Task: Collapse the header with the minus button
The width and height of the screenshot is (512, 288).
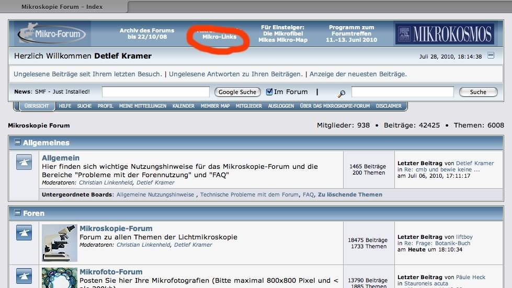Action: pos(491,56)
